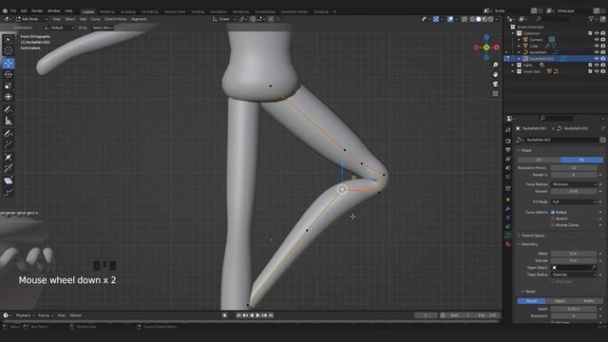Viewport: 608px width, 342px height.
Task: Open the File menu
Action: click(13, 10)
